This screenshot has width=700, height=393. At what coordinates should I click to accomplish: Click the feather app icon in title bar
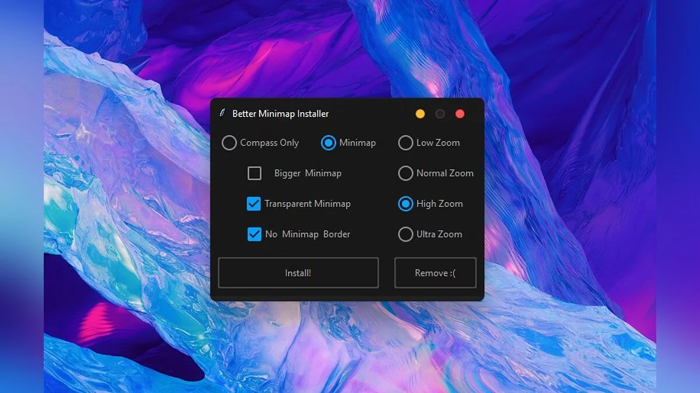[x=222, y=114]
